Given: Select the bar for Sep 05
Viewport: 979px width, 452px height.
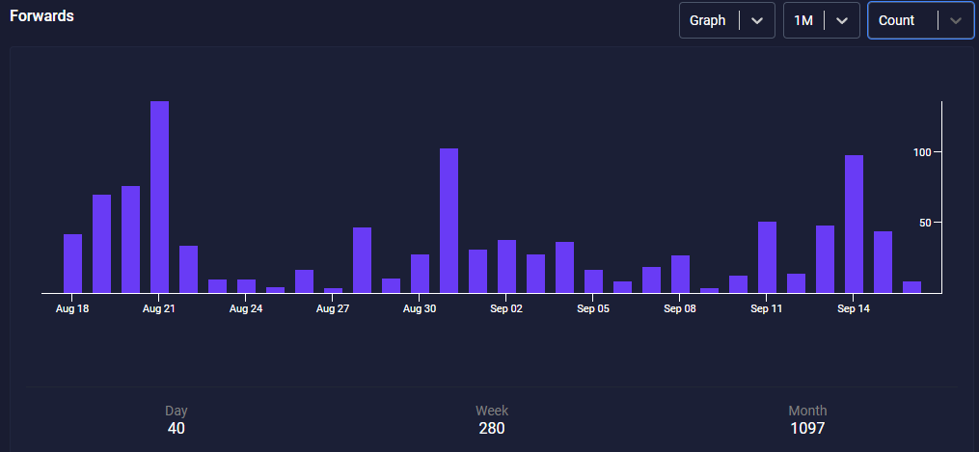Looking at the screenshot, I should point(593,281).
